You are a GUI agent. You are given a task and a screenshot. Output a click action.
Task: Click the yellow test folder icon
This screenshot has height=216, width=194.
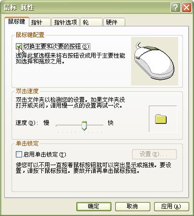coord(161,119)
